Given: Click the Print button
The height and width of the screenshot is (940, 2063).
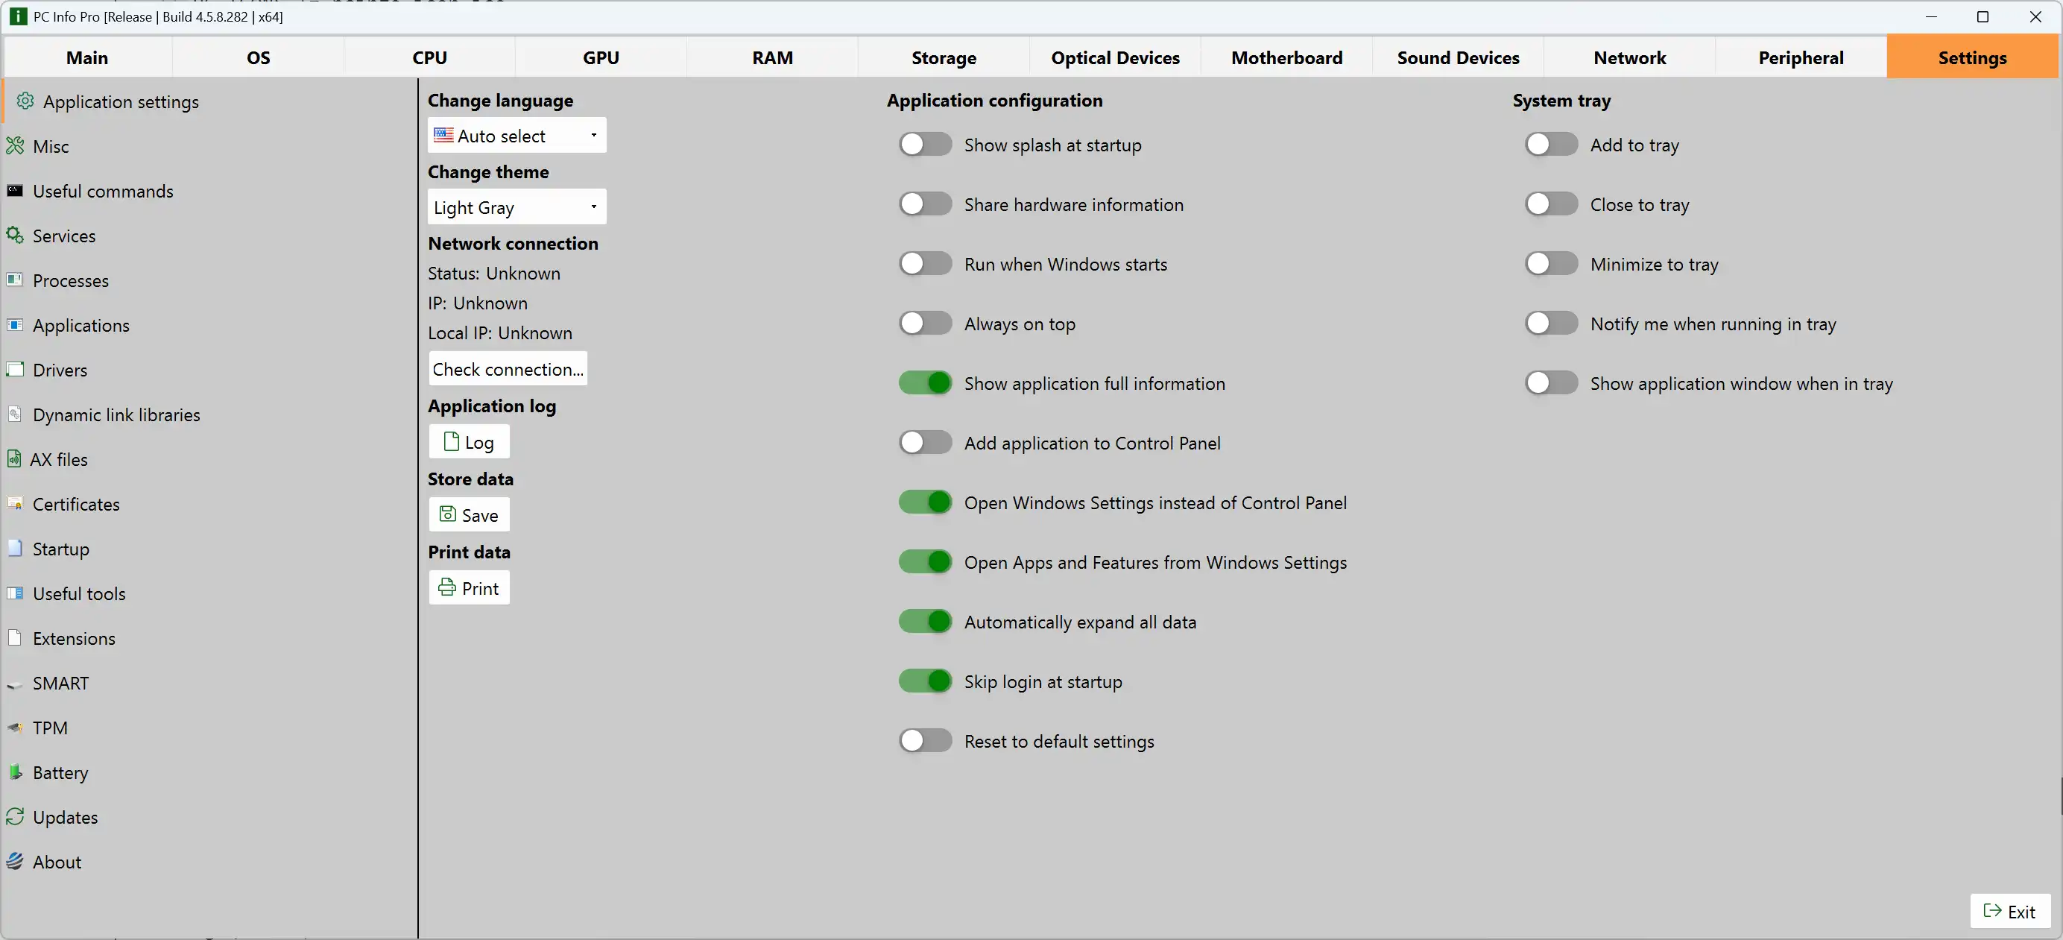Looking at the screenshot, I should click(470, 588).
